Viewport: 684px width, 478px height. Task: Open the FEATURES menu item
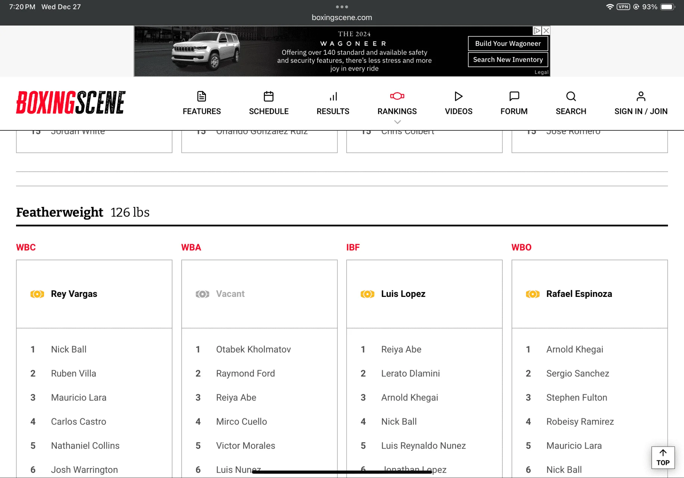tap(202, 111)
